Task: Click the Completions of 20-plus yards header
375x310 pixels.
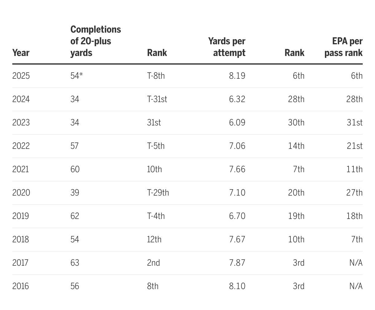Action: pos(96,41)
